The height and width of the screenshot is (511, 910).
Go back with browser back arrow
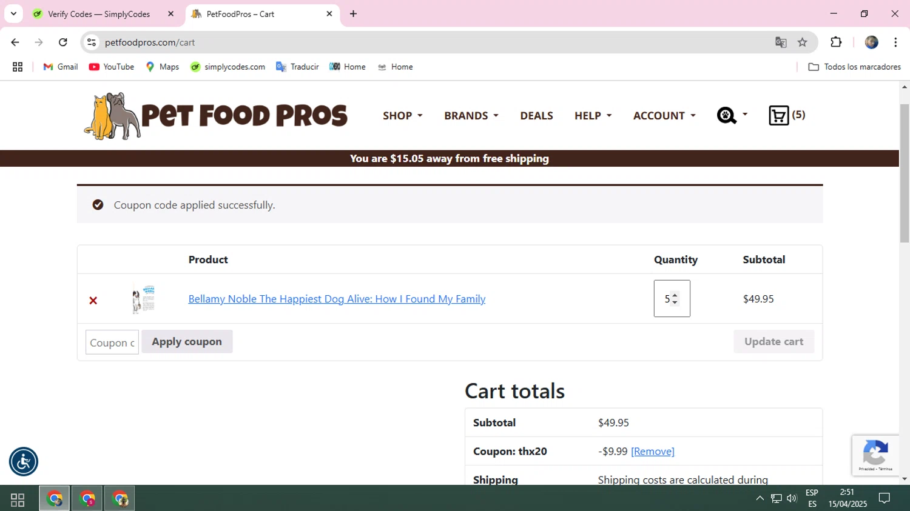pos(15,42)
